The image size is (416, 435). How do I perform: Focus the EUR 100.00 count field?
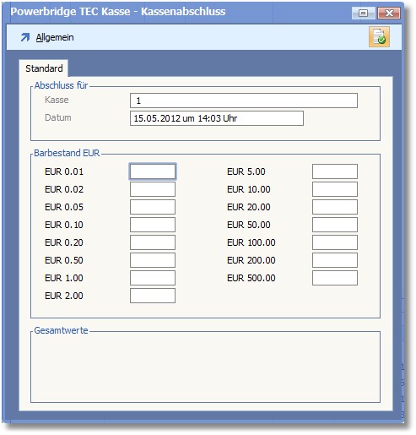tap(335, 242)
